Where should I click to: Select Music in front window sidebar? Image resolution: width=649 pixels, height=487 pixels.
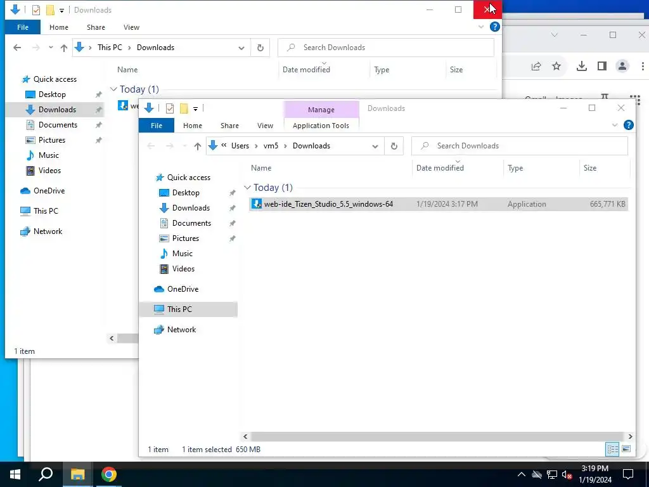(182, 254)
